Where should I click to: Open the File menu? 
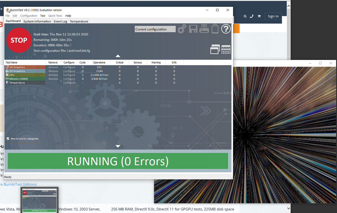click(7, 16)
